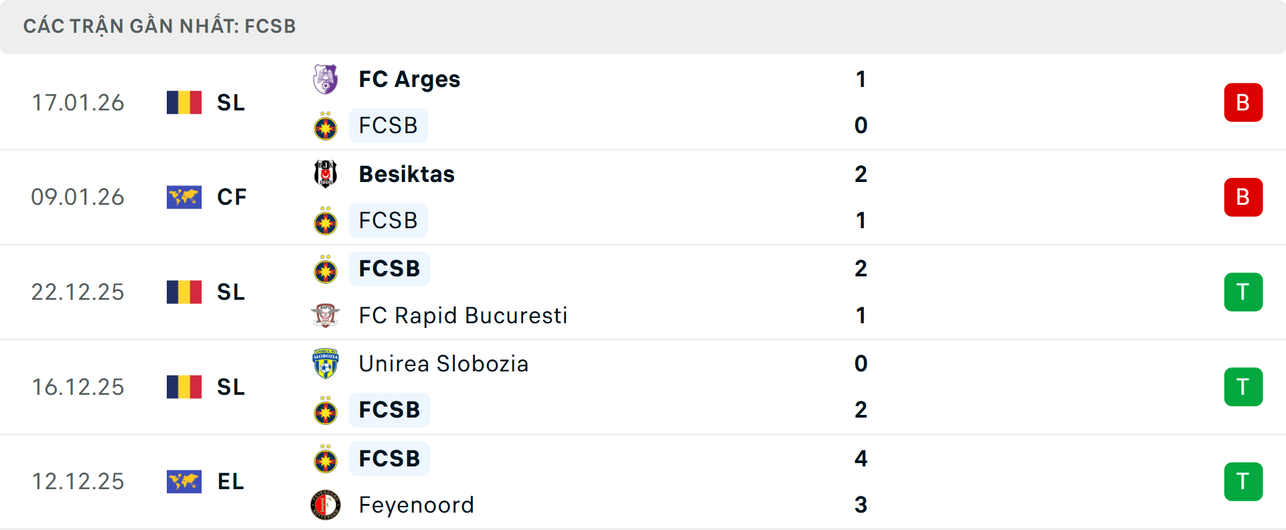Screen dimensions: 1286x530
Task: Open the Unirea Slobozia team link
Action: (x=443, y=363)
